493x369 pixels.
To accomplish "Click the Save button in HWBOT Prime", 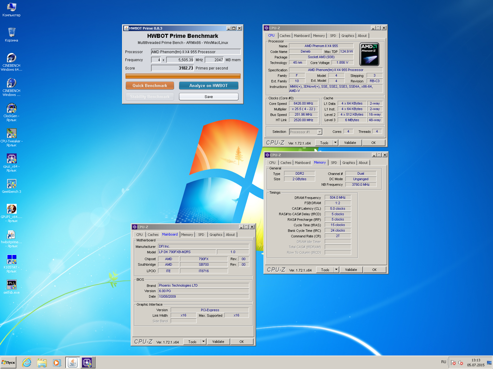I will pyautogui.click(x=209, y=97).
